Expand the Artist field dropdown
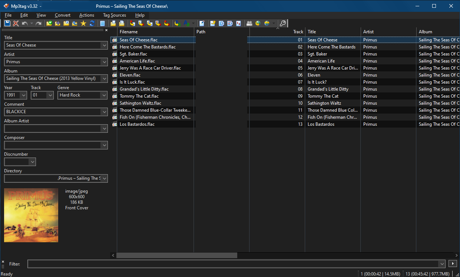The height and width of the screenshot is (277, 460). (x=104, y=62)
